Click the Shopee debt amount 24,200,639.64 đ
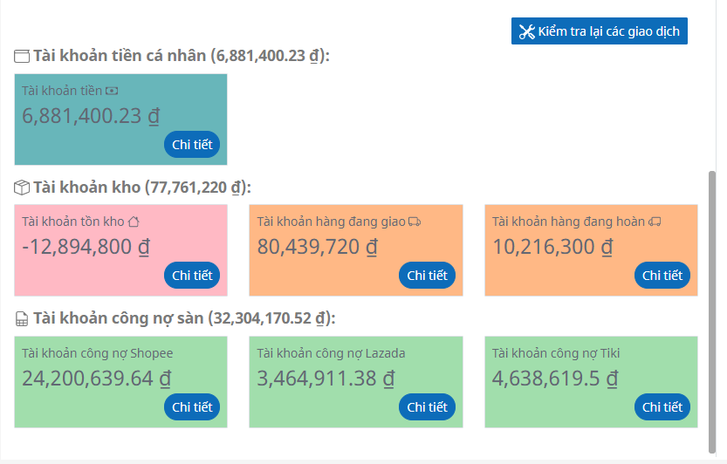The height and width of the screenshot is (464, 727). coord(96,379)
